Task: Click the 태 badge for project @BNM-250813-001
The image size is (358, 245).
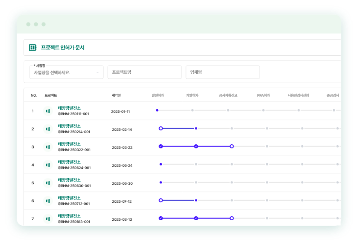Action: (48, 219)
